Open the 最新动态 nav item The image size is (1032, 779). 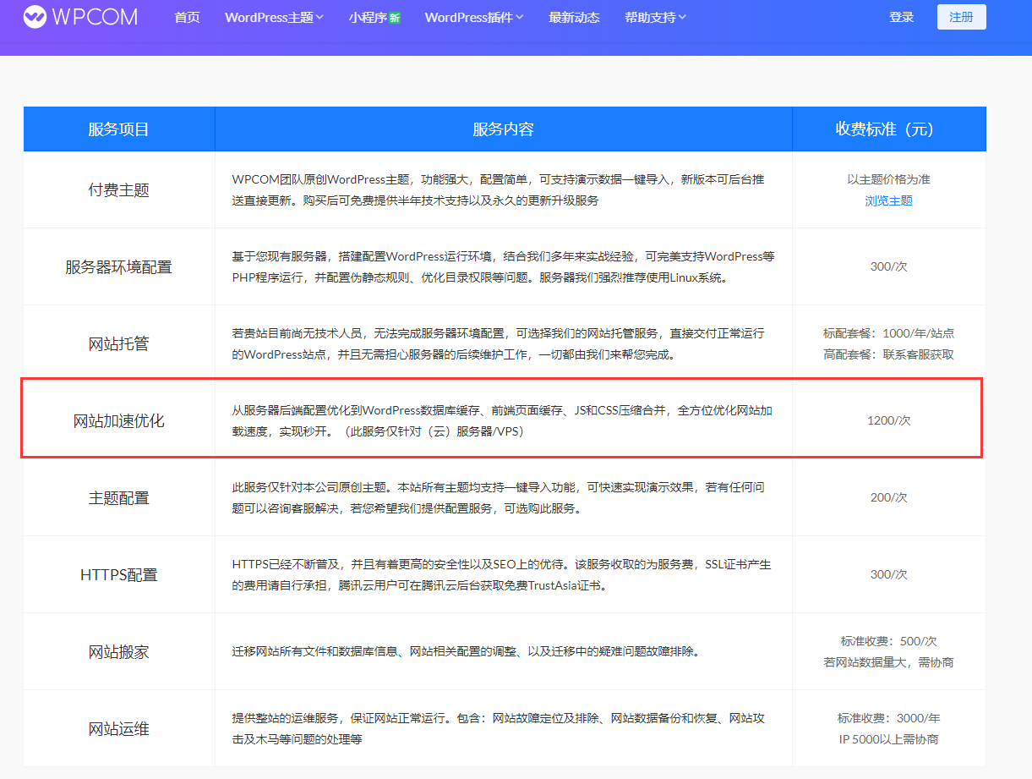click(574, 17)
